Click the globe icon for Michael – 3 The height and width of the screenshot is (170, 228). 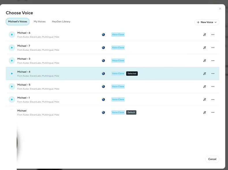(x=103, y=61)
